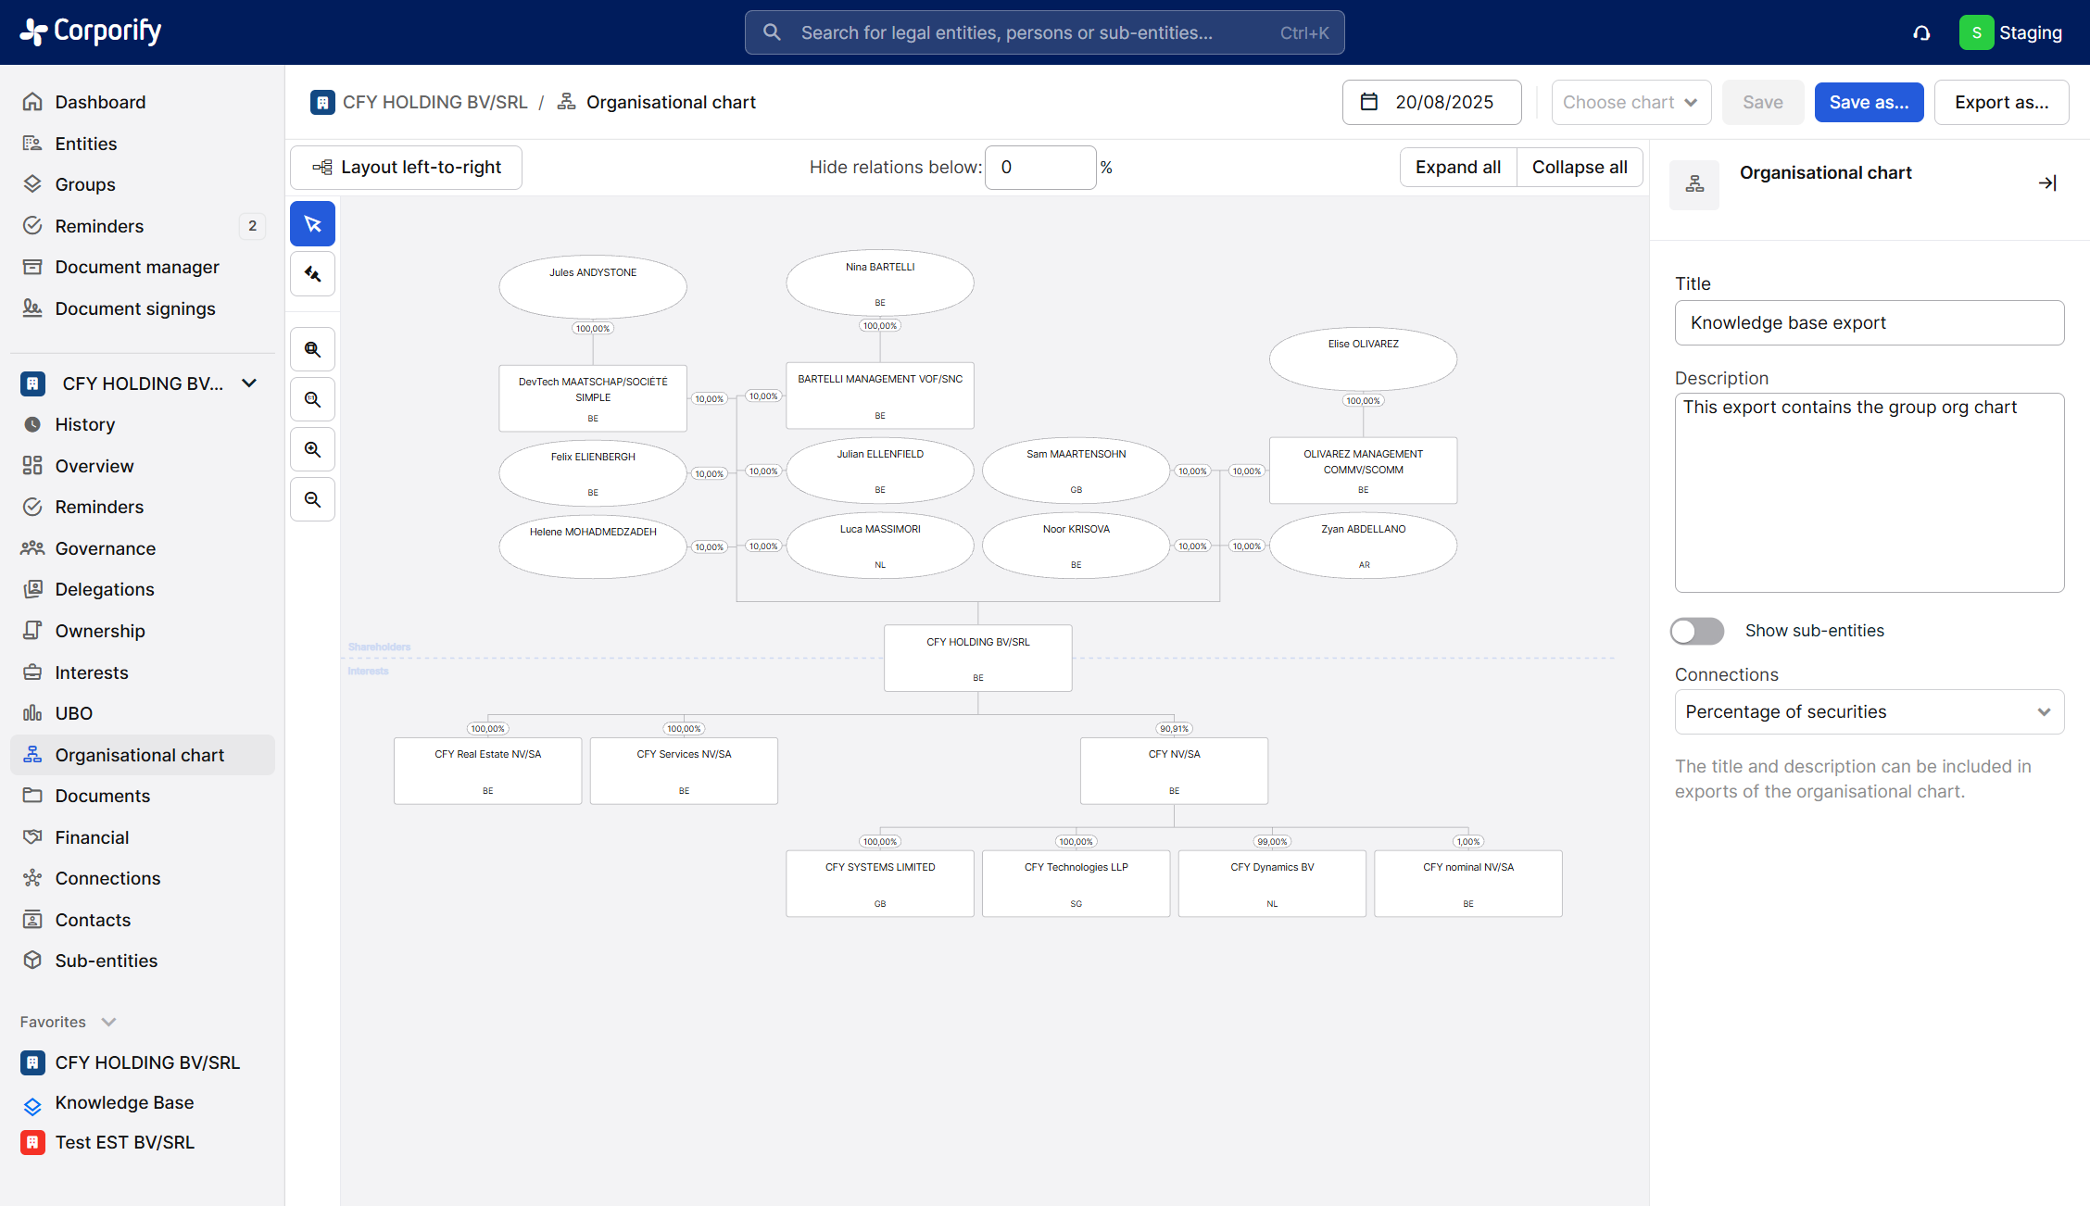Open the date picker showing 20/08/2025
Image resolution: width=2090 pixels, height=1206 pixels.
1431,103
